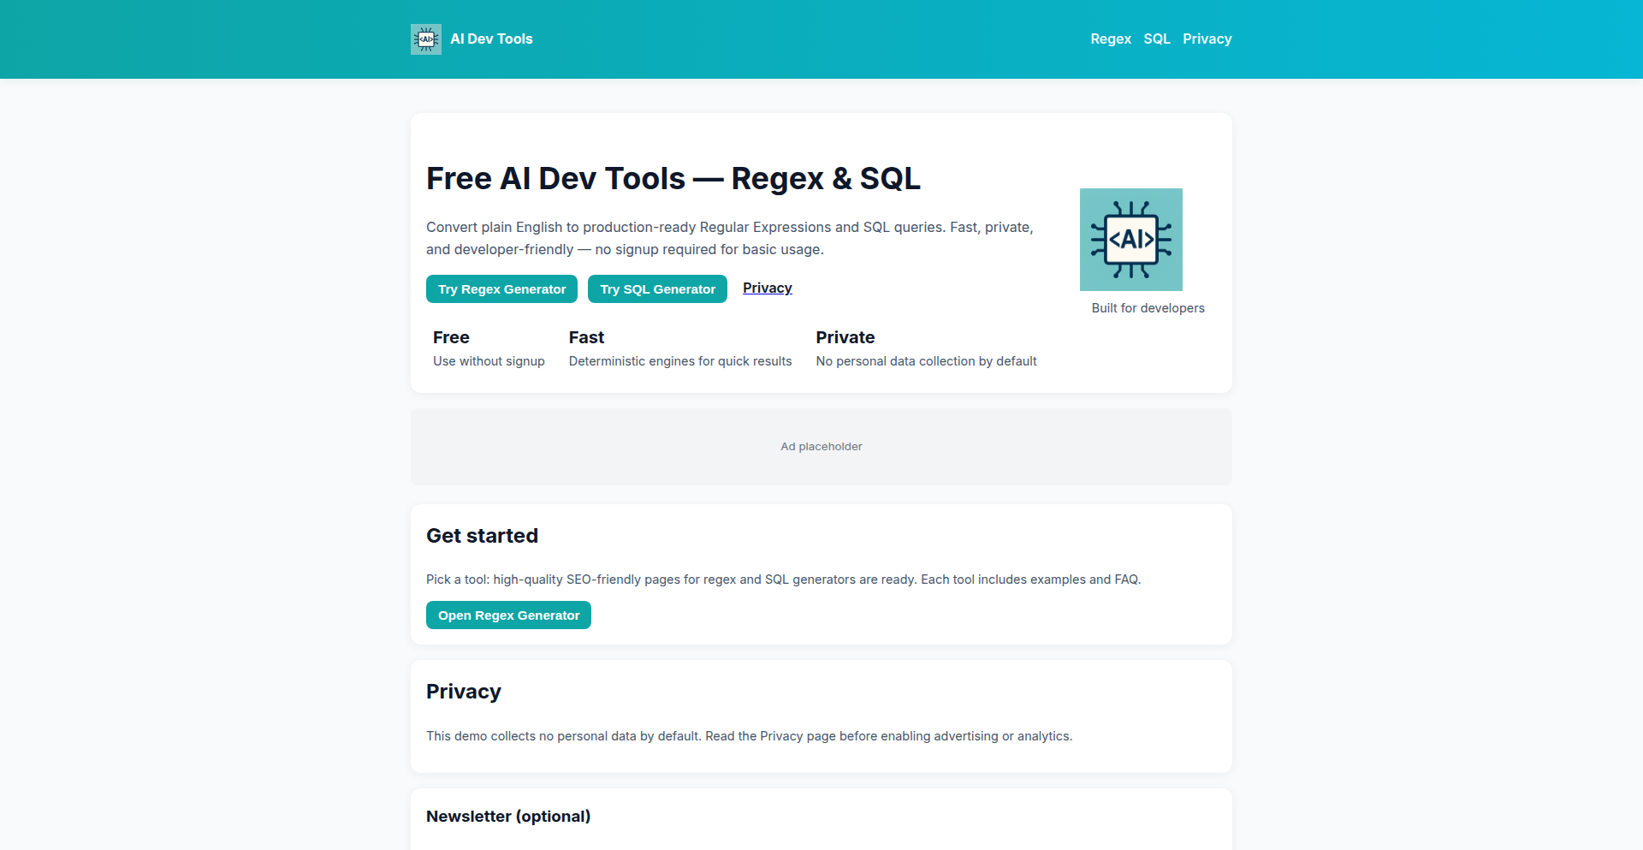Click the Ad placeholder banner

pos(821,446)
